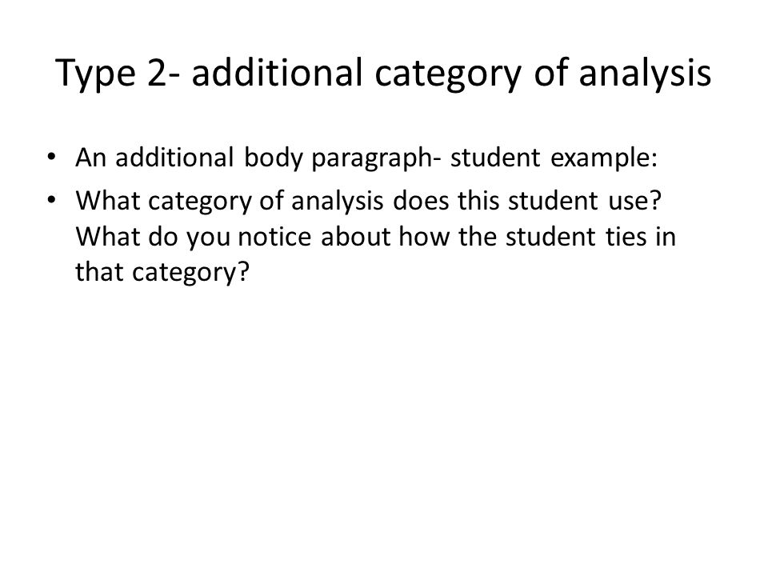Image resolution: width=768 pixels, height=576 pixels.
Task: Click the word 'Type' in the title
Action: 95,74
